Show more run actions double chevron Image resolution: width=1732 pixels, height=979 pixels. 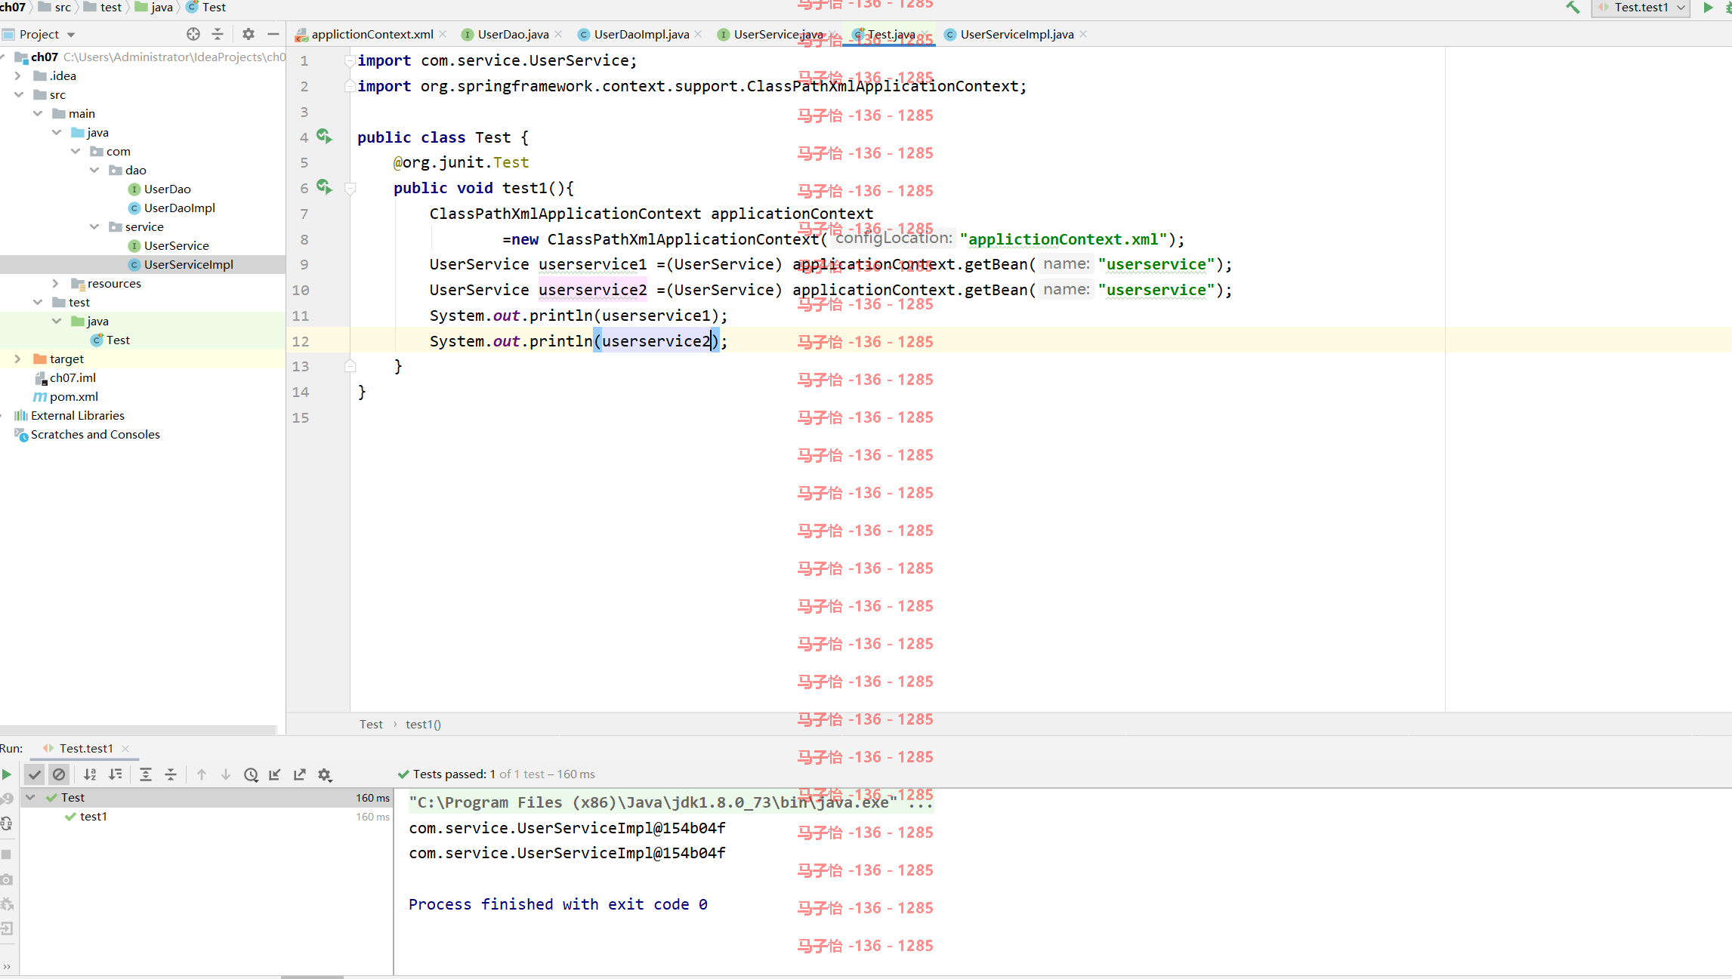7,966
